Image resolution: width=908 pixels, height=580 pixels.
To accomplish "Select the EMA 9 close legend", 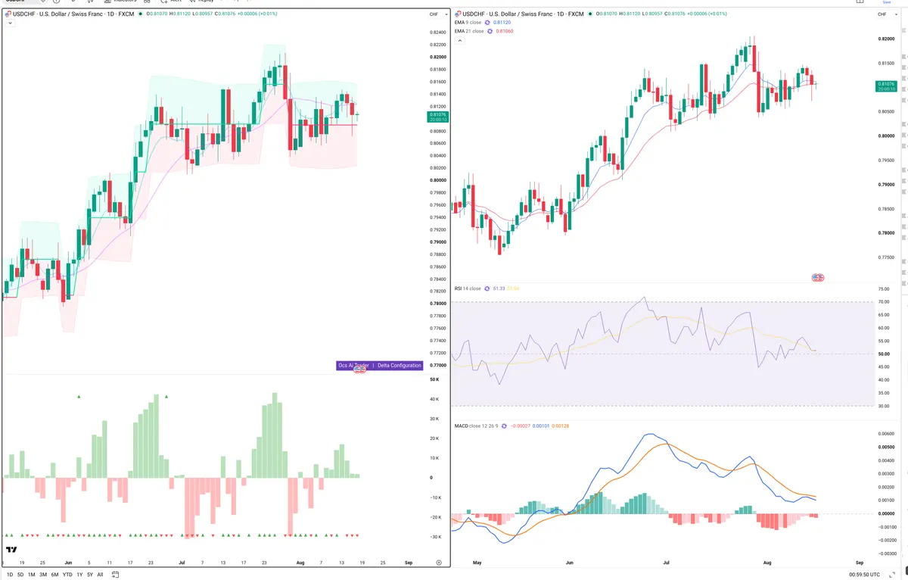I will point(468,23).
